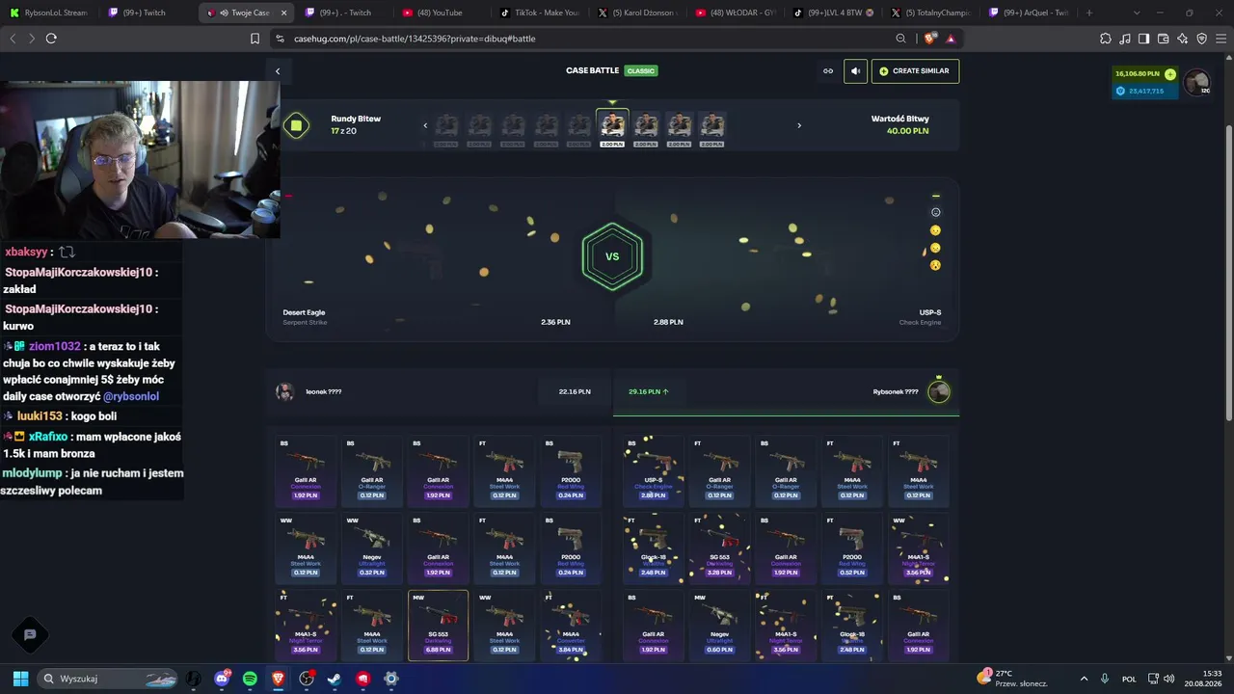Click the 22.16 PLN total for leonek

(x=575, y=392)
